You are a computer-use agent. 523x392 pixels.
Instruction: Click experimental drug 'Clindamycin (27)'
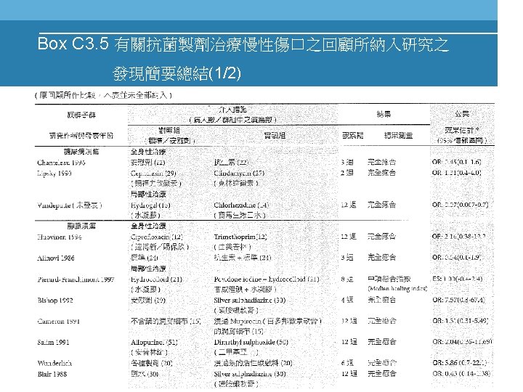pos(239,173)
